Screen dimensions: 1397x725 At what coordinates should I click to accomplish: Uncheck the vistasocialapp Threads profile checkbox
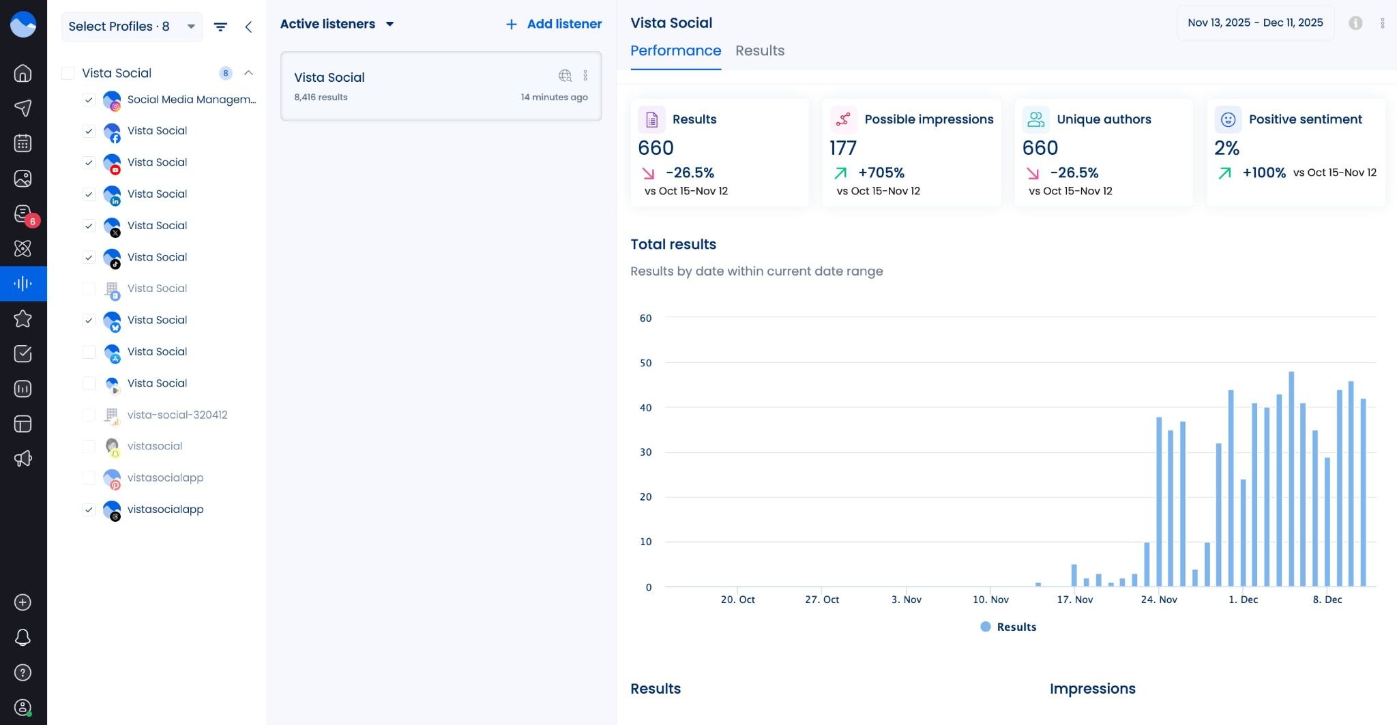[x=89, y=509]
